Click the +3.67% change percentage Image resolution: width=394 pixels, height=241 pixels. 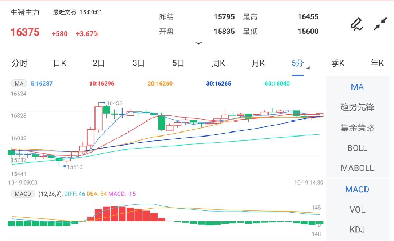[x=87, y=34]
